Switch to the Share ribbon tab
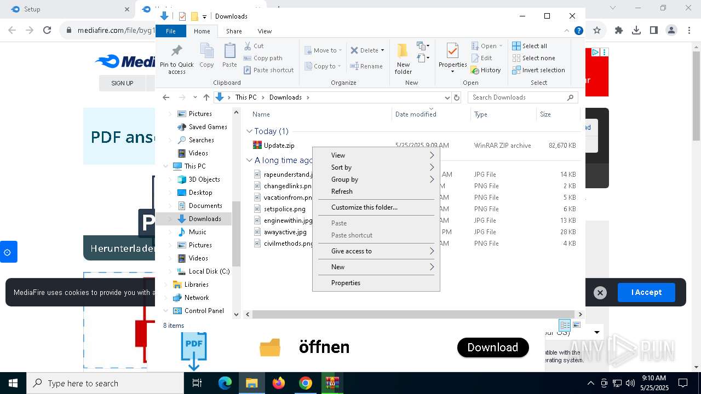This screenshot has width=701, height=394. coord(234,31)
